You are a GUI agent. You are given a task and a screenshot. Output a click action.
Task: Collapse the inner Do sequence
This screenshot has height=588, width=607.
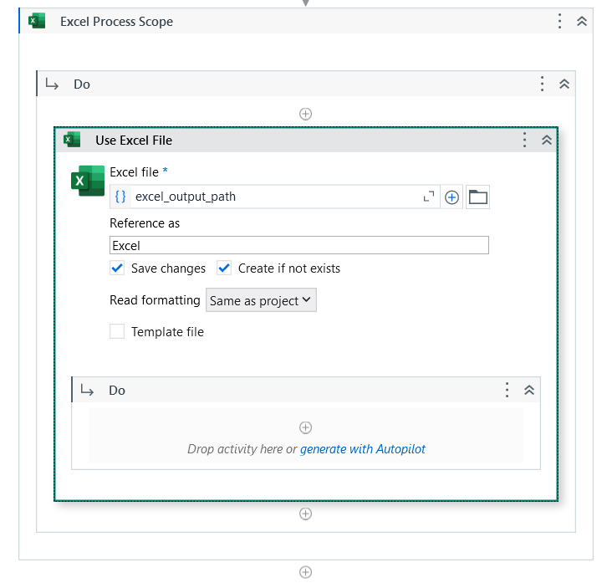click(x=528, y=390)
